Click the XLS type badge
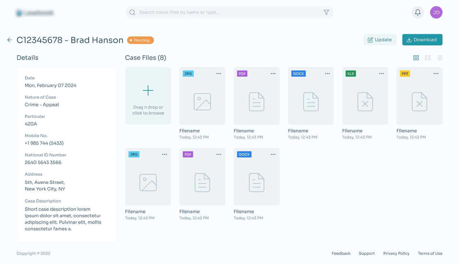Viewport: 459px width, 264px height. [x=350, y=74]
